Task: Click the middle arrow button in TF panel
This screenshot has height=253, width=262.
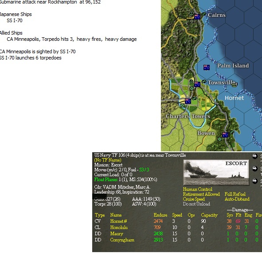Action: coord(254,169)
